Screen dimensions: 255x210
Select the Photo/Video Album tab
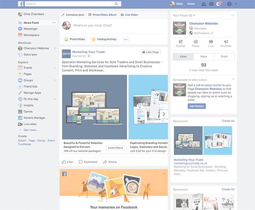pyautogui.click(x=102, y=15)
